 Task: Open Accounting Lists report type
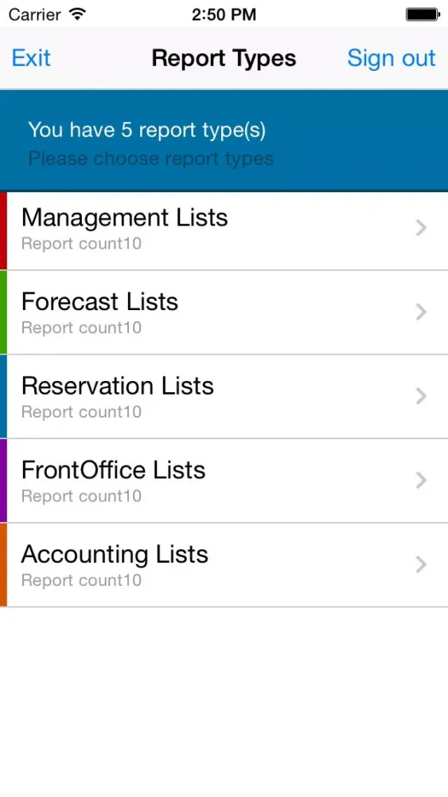click(x=224, y=565)
